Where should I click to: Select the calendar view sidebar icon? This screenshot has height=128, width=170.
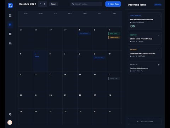click(x=10, y=25)
